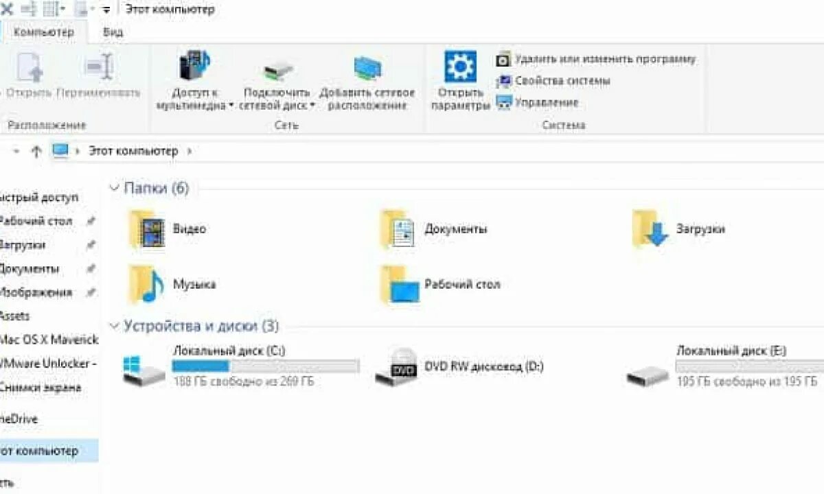824x494 pixels.
Task: Open Свойства системы in ribbon
Action: click(553, 81)
